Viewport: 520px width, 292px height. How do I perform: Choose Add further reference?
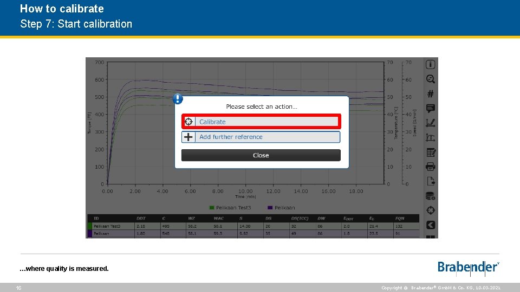point(261,137)
